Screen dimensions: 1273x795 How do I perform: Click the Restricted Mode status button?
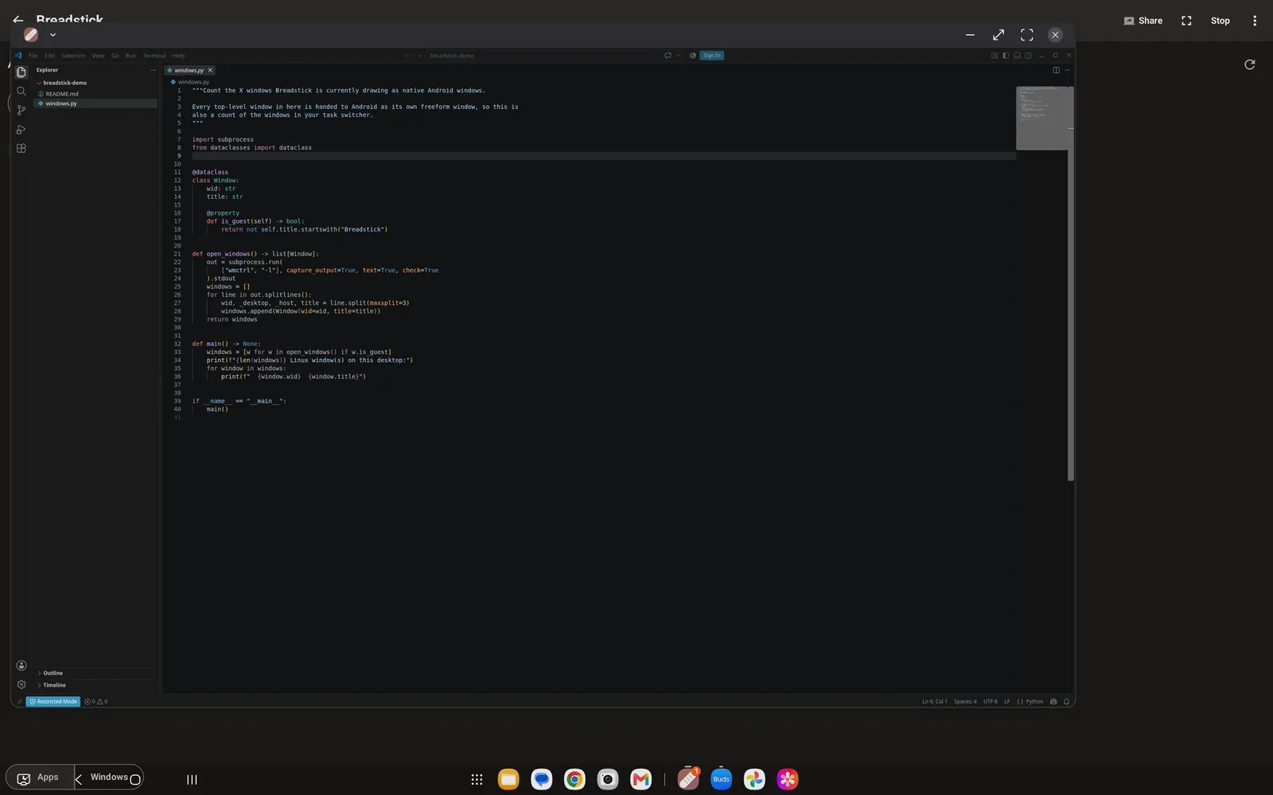coord(53,701)
